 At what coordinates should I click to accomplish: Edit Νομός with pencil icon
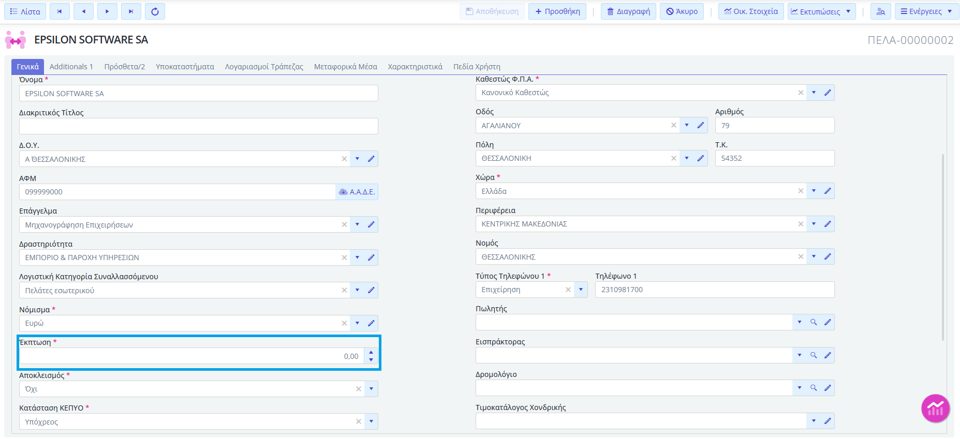(x=828, y=256)
